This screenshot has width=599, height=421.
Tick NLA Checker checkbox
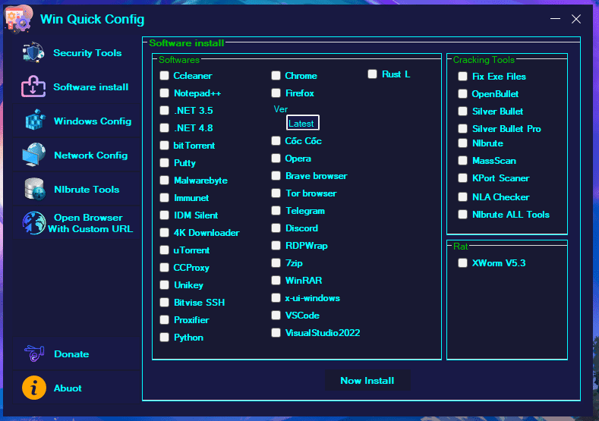pos(462,196)
